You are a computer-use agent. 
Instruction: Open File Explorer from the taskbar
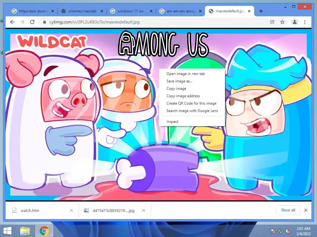(x=25, y=231)
